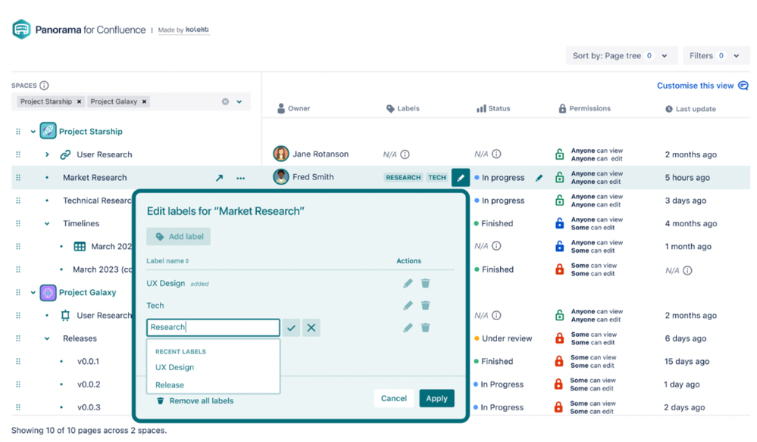
Task: Select UX Design from recent labels
Action: tap(175, 367)
